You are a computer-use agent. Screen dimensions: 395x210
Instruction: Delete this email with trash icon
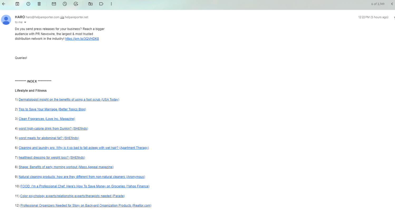click(x=39, y=4)
